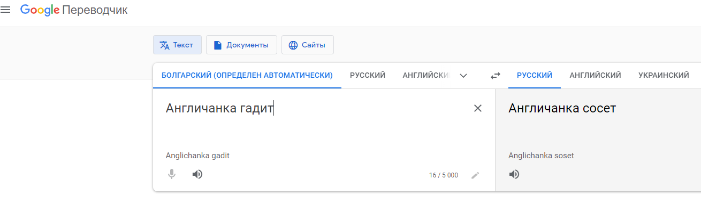The image size is (701, 203).
Task: Open the hamburger main menu
Action: click(6, 10)
